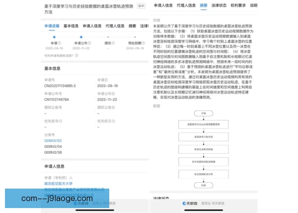The height and width of the screenshot is (213, 298).
Task: Select the 预估到期 progress timeline dot
Action: (135, 37)
